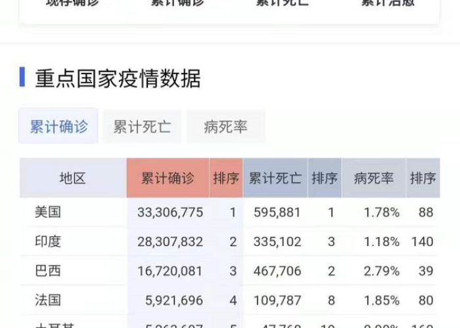
Task: Click the value 33,306,775
Action: [170, 213]
